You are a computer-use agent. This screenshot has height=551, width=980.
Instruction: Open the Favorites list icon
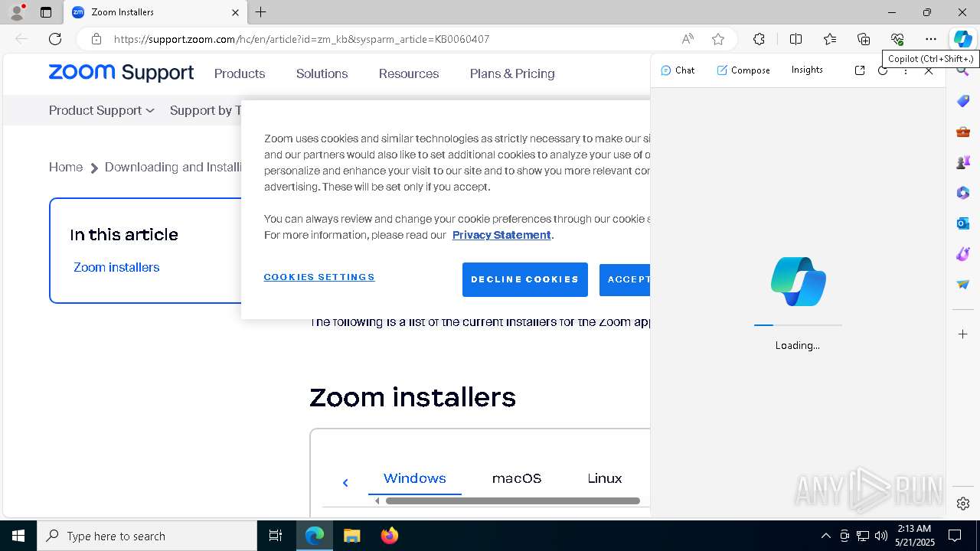pos(830,39)
